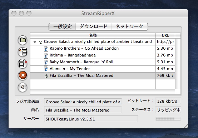The image size is (198, 138).
Task: Click the 769 kb progress cell
Action: click(165, 76)
